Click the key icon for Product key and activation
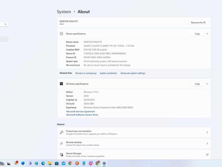 click(x=61, y=132)
